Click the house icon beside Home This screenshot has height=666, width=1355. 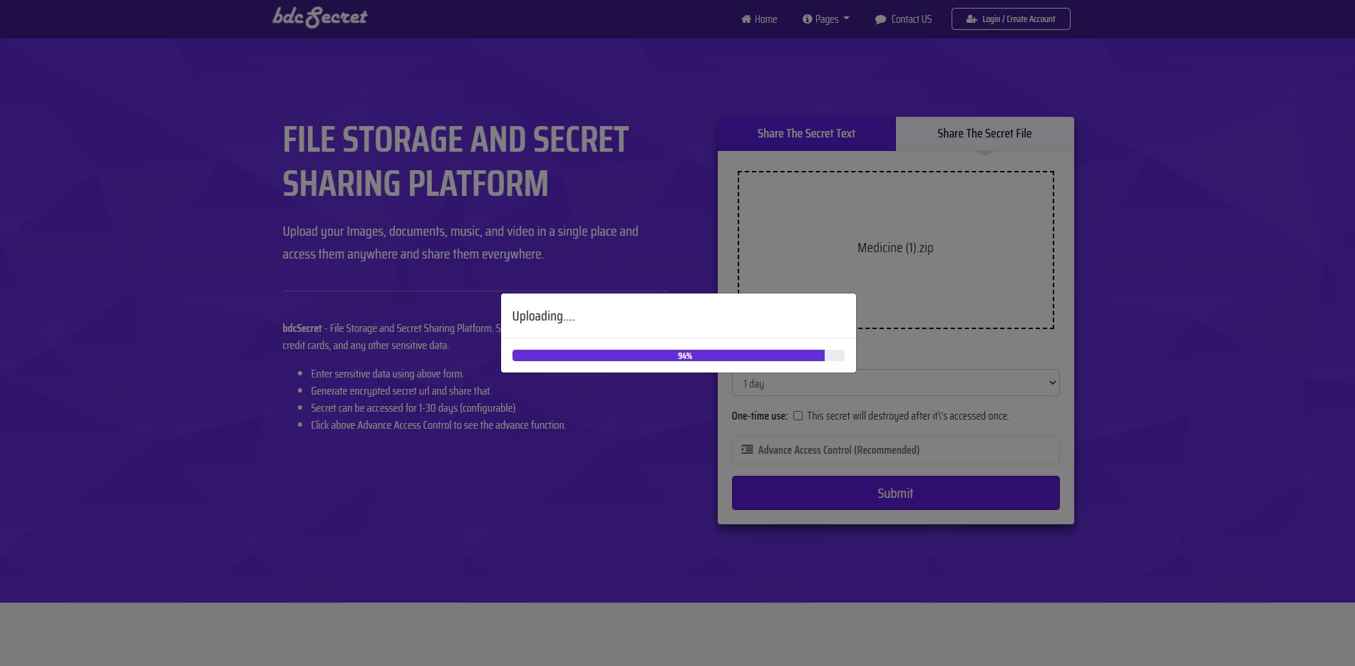(x=746, y=19)
